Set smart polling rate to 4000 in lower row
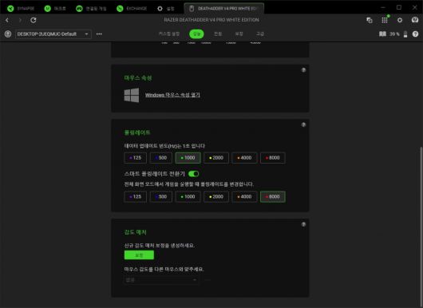423x308 pixels. click(244, 196)
